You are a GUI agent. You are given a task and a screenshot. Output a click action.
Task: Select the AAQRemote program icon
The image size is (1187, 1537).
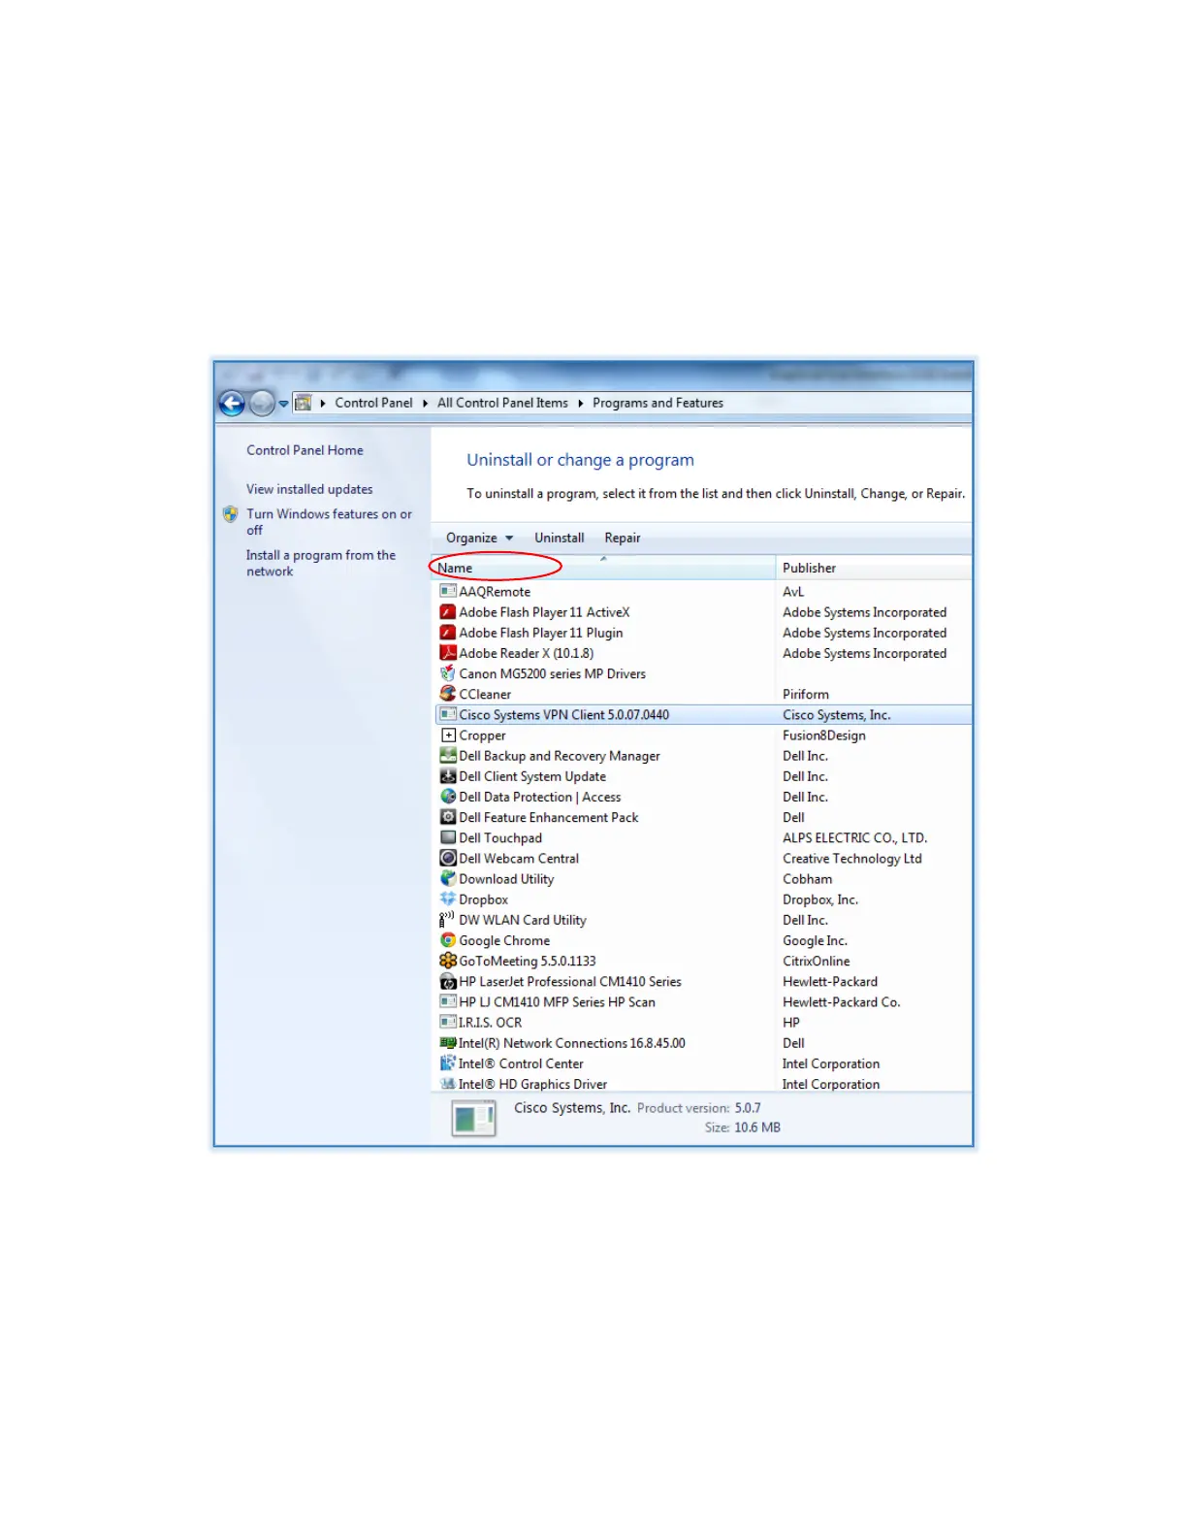click(448, 591)
